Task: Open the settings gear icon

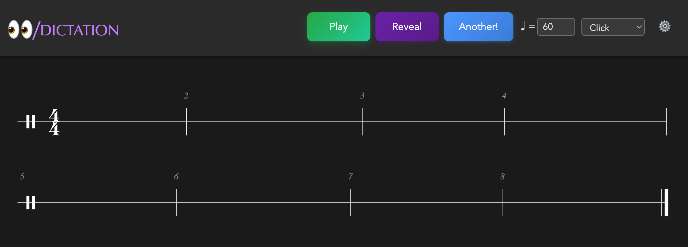Action: [664, 27]
